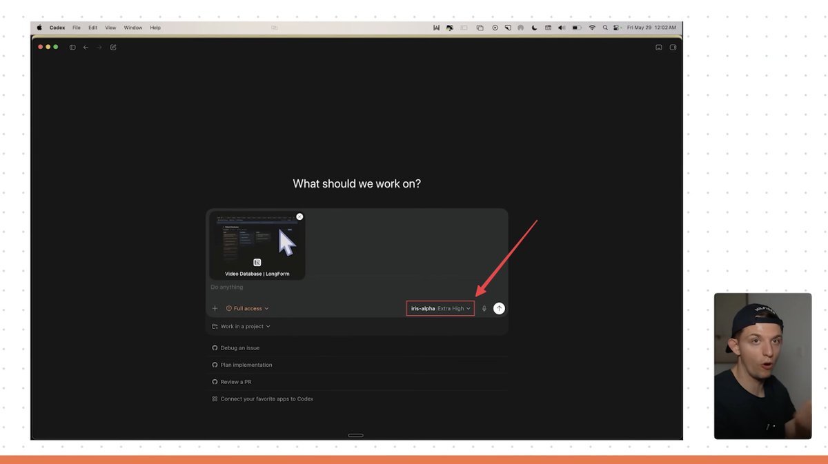Choose the Review a PR suggestion
Viewport: 828px width, 464px height.
point(357,381)
